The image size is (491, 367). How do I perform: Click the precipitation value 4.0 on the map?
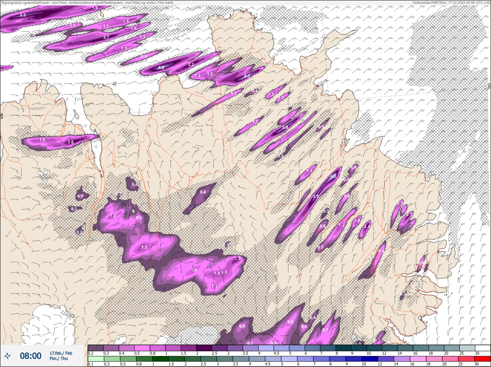(x=161, y=68)
